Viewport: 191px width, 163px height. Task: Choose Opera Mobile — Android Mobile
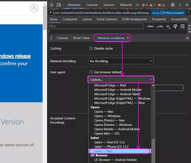[117, 129]
